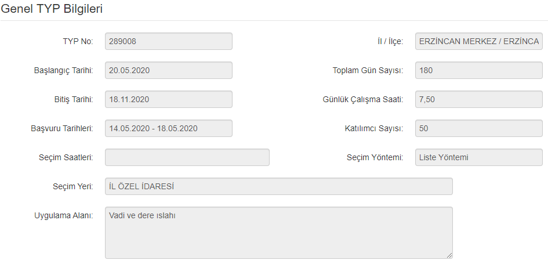
Task: Select the Toplam Gün Sayısı field 180
Action: pos(478,70)
